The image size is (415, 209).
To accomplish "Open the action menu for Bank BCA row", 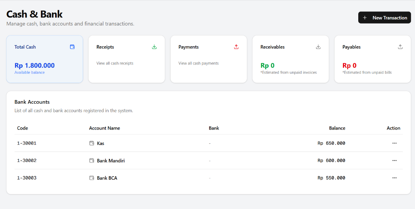I will [x=394, y=178].
